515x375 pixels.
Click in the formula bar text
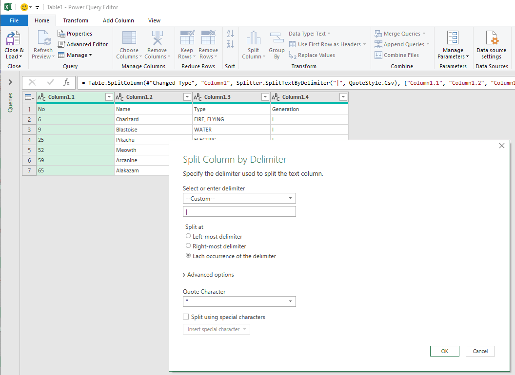[296, 83]
